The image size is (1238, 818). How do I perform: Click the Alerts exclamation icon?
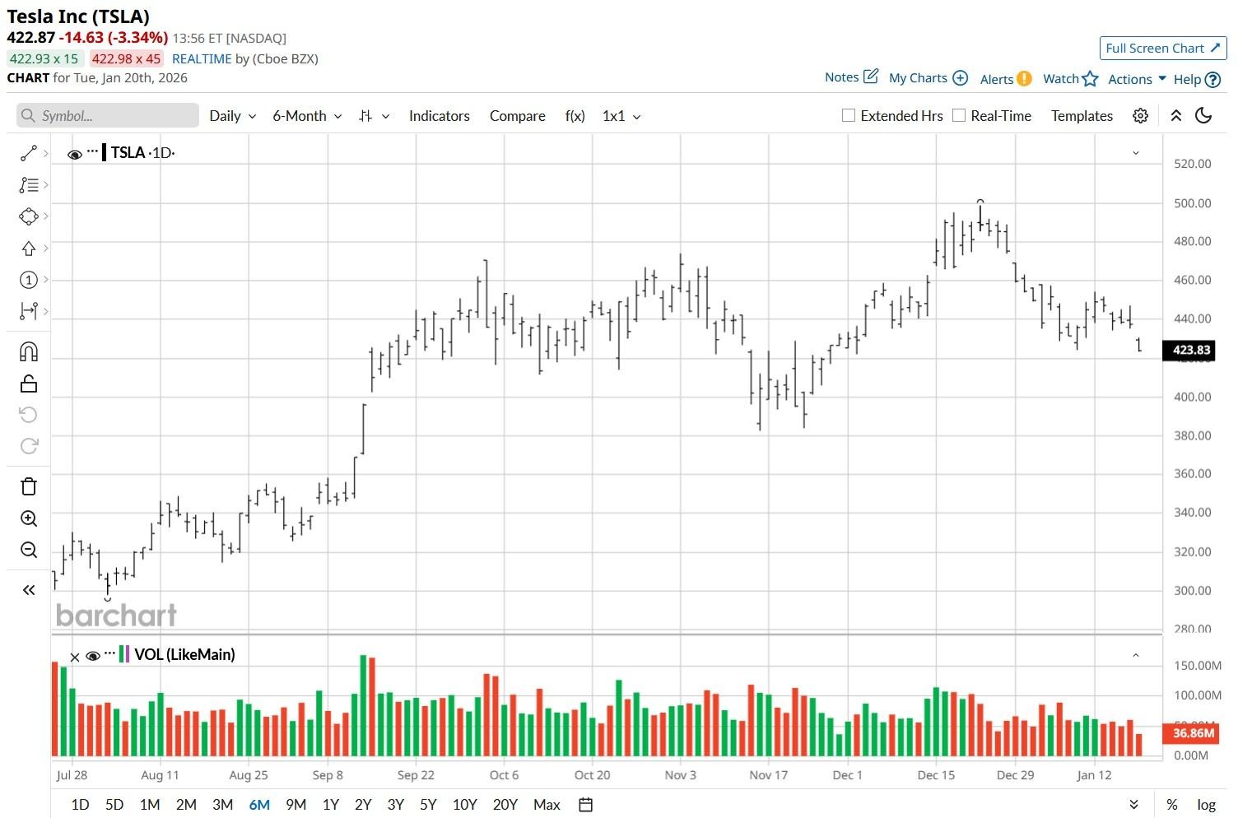pos(1024,79)
